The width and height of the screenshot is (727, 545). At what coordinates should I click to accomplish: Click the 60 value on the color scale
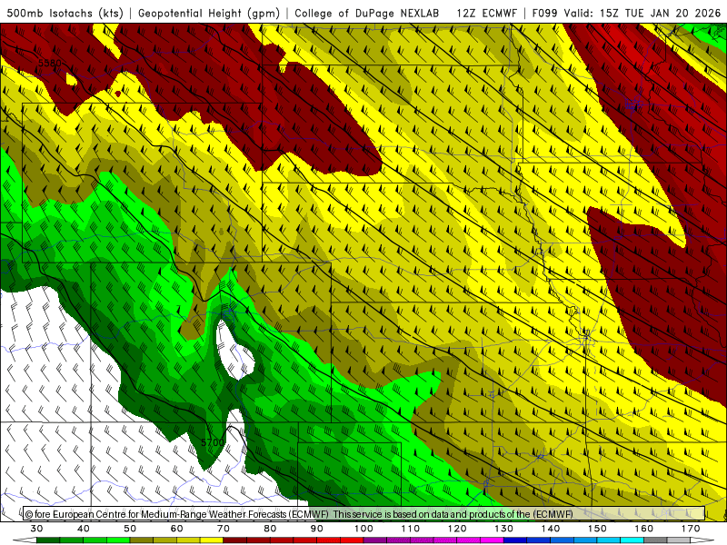coord(176,529)
